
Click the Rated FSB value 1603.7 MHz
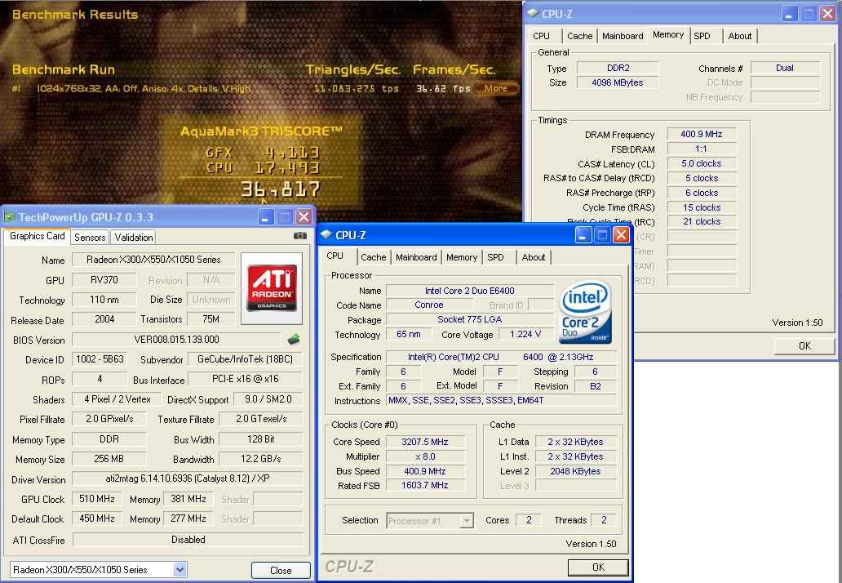tap(425, 485)
